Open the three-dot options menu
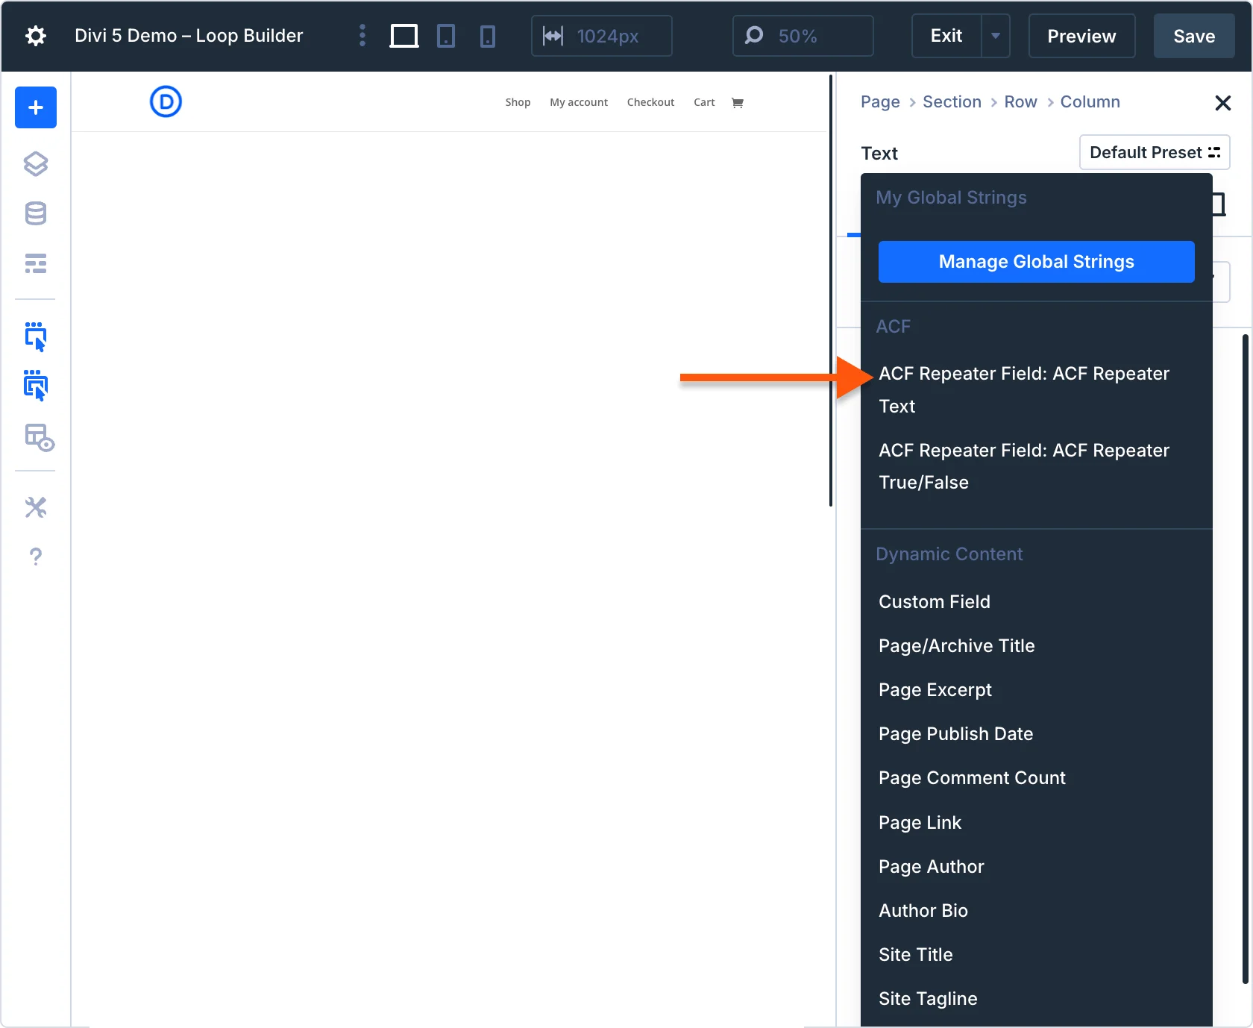The width and height of the screenshot is (1253, 1028). [362, 35]
